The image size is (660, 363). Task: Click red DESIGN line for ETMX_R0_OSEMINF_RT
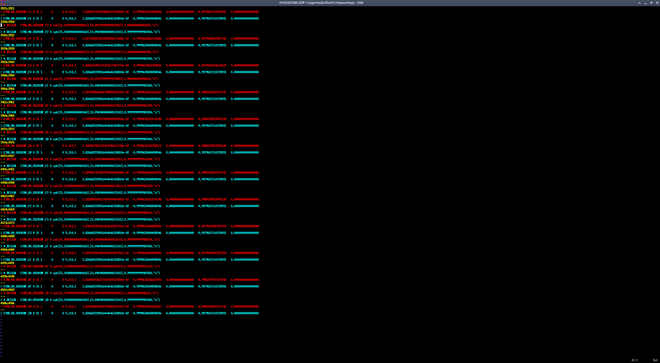tap(80, 266)
